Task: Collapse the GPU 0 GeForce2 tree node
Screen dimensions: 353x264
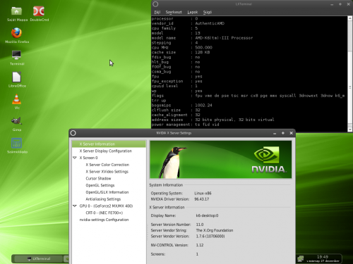Action: coord(75,206)
